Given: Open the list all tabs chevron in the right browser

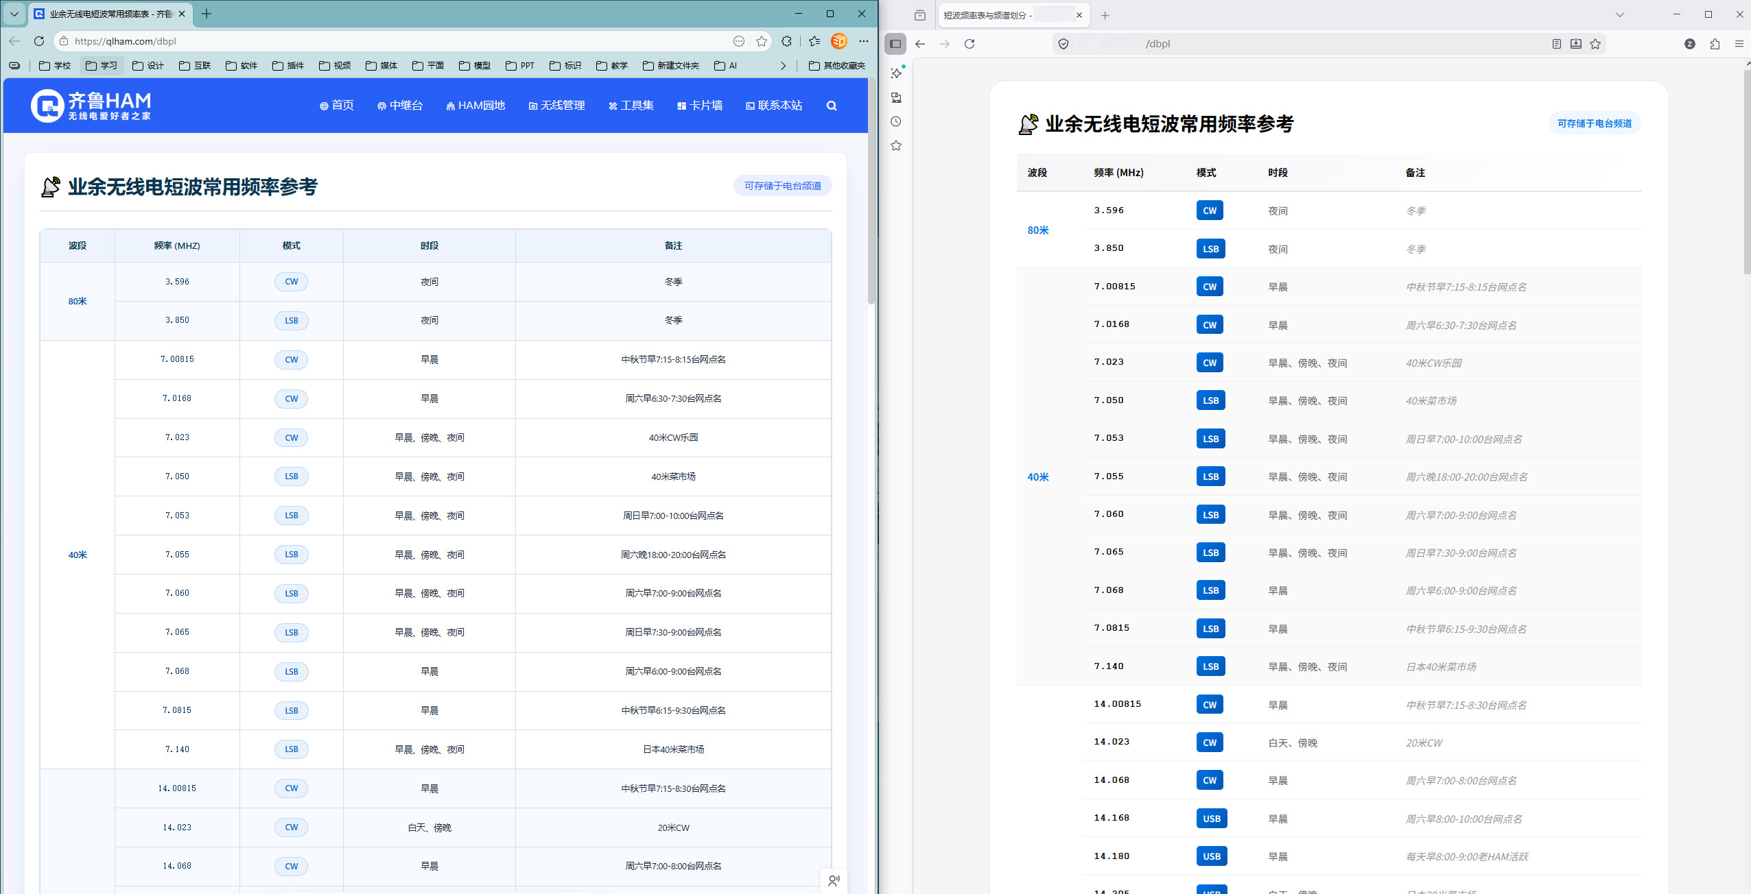Looking at the screenshot, I should [1620, 15].
